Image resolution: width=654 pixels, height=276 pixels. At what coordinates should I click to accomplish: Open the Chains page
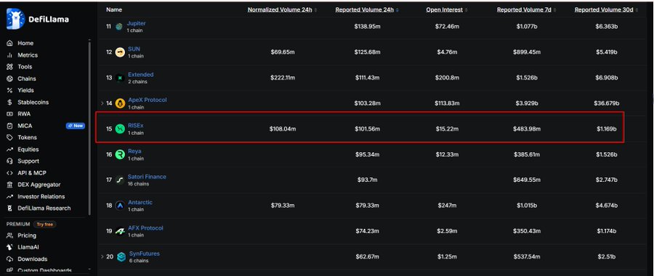[x=27, y=78]
